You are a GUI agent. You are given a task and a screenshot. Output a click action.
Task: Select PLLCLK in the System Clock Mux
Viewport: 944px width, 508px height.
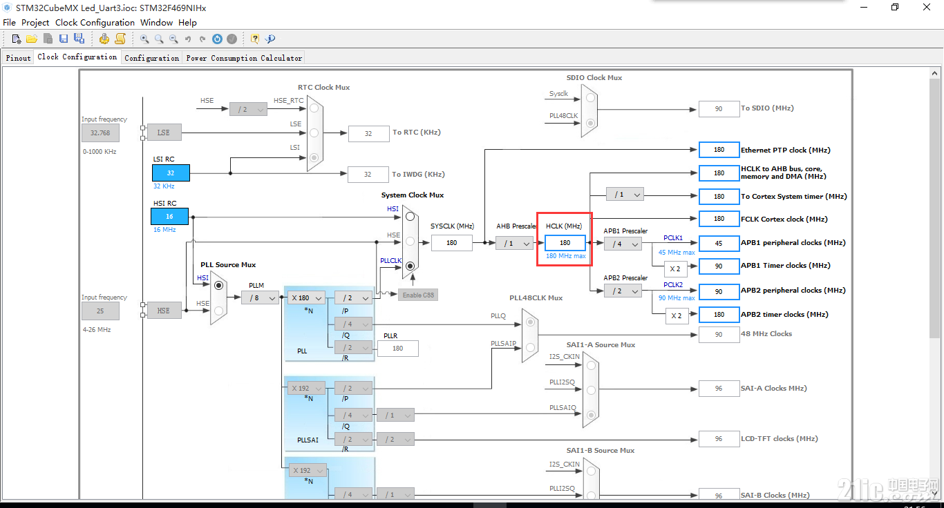click(410, 266)
